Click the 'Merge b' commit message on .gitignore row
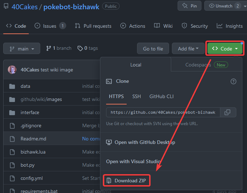The width and height of the screenshot is (247, 193). [x=91, y=126]
